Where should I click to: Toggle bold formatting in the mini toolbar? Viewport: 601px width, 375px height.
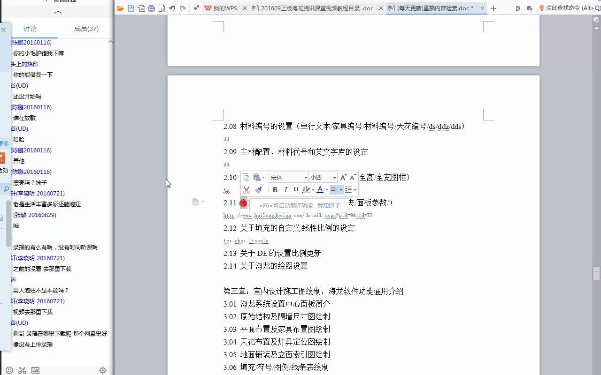tap(275, 190)
